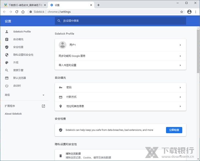Open About Sidekick link
The image size is (200, 161).
tap(13, 114)
